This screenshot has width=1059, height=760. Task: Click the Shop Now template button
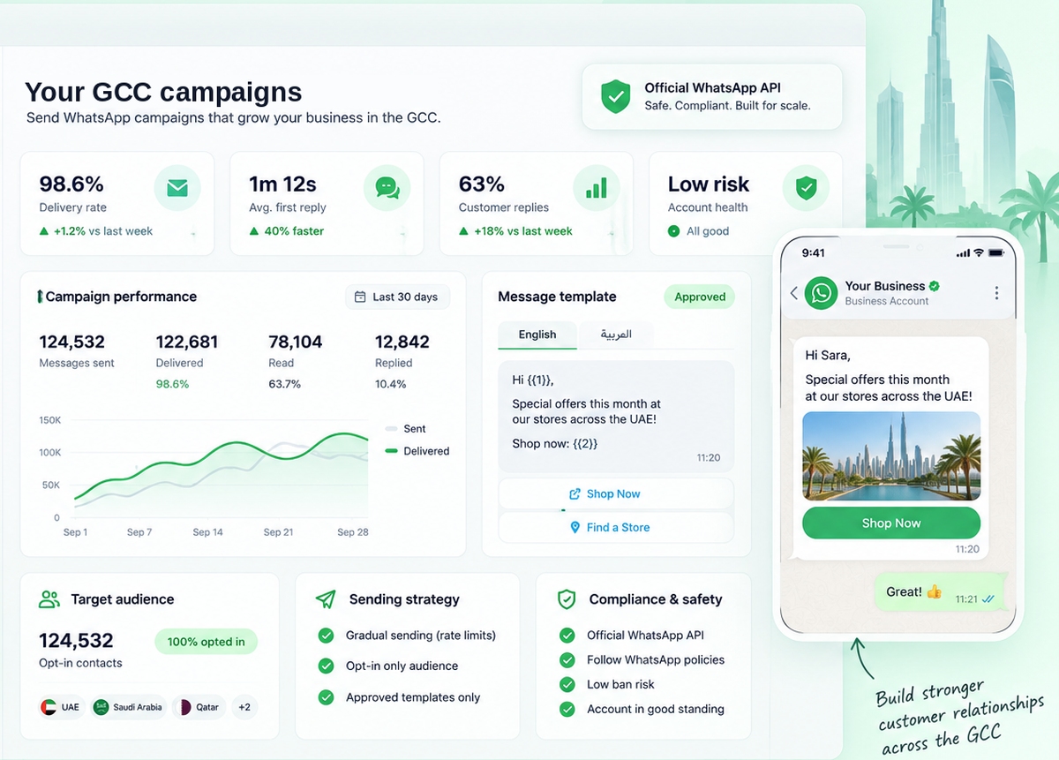pyautogui.click(x=616, y=494)
